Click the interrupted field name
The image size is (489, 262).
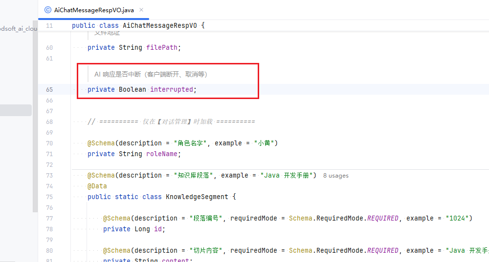[x=172, y=90]
